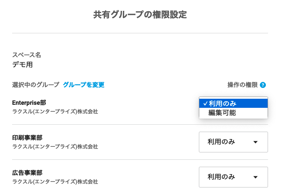Screen dimensions: 281x194
Task: Click the 選択中のグループ label
Action: 35,85
